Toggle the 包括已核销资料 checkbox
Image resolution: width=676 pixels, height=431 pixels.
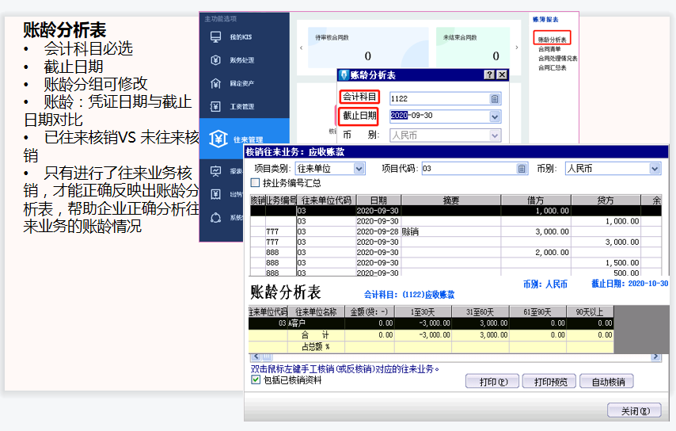click(x=256, y=380)
